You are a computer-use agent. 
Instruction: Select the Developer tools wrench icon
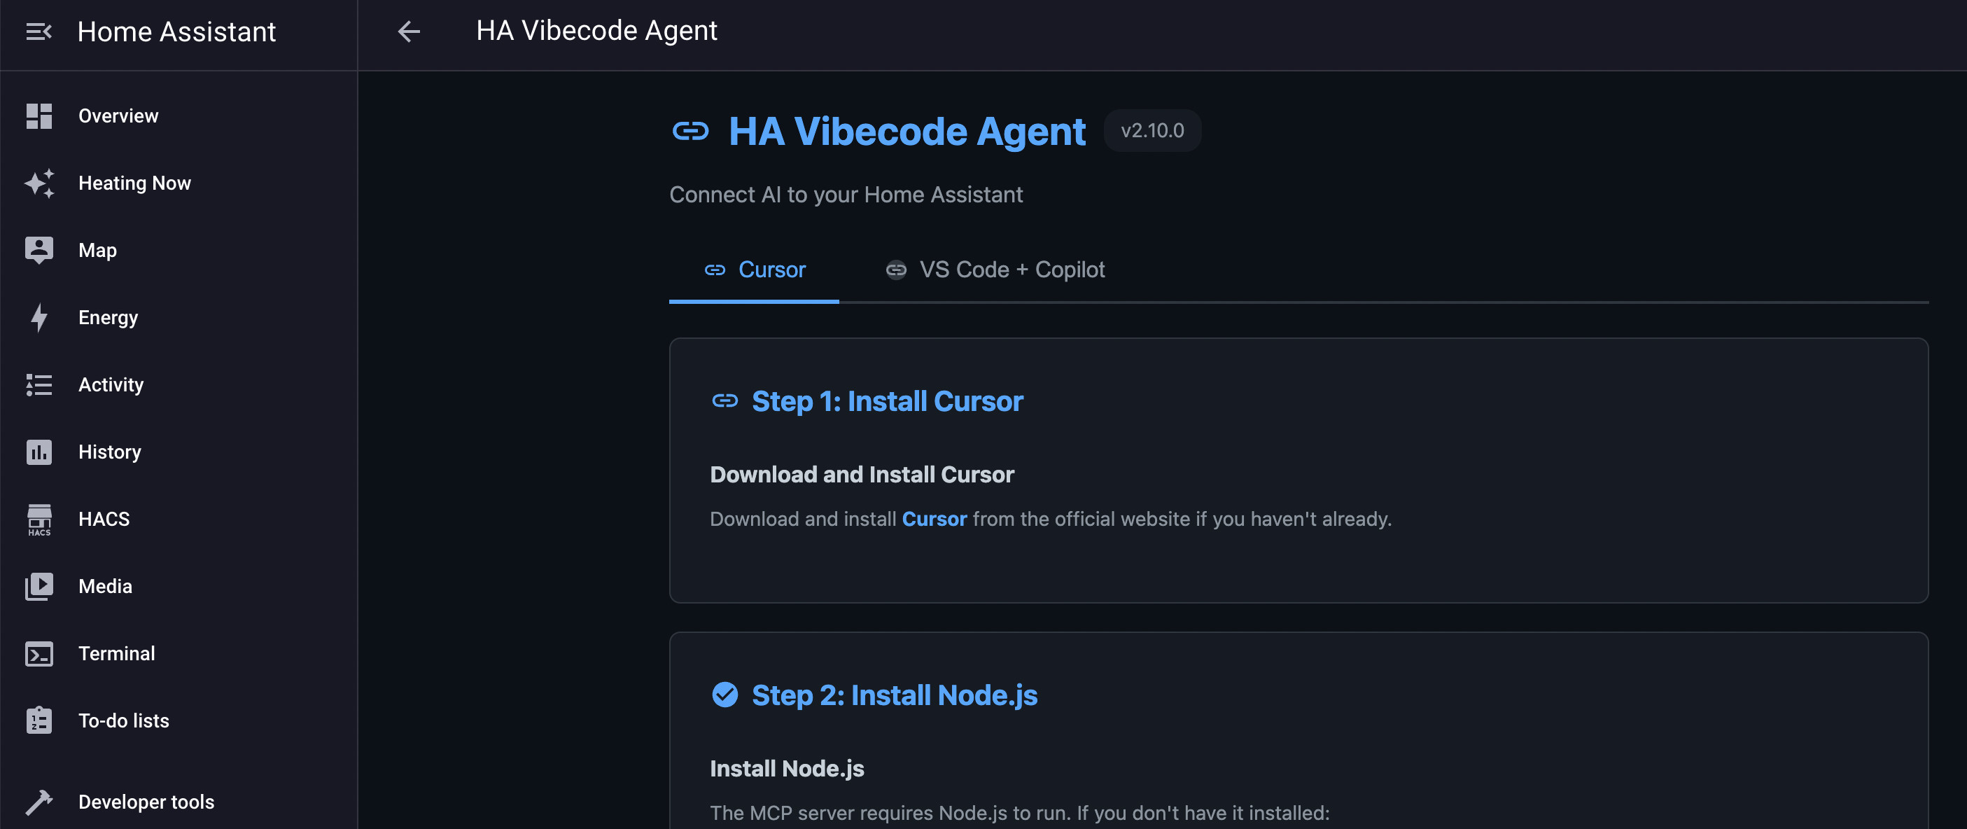coord(38,802)
